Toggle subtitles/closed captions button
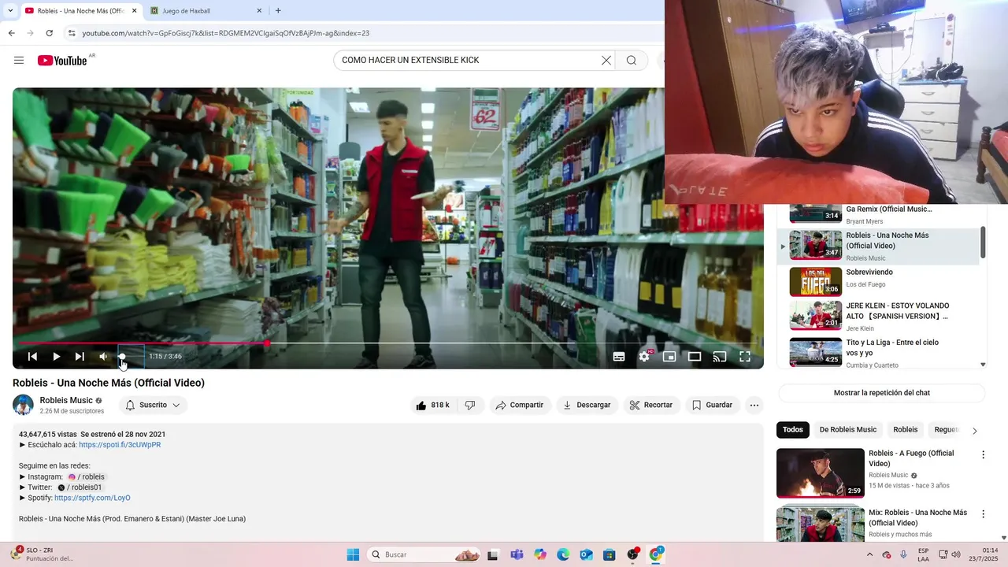 [x=619, y=357]
